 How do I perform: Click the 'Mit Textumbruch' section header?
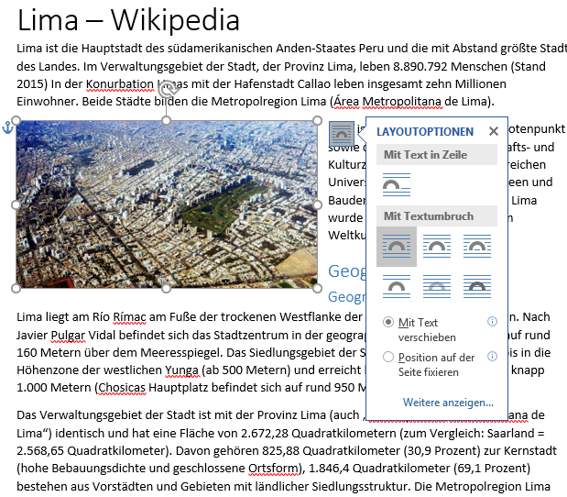(x=437, y=216)
